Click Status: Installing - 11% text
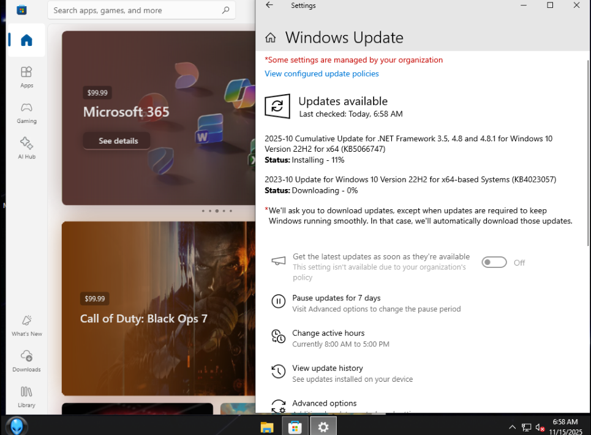Image resolution: width=591 pixels, height=435 pixels. click(x=304, y=160)
